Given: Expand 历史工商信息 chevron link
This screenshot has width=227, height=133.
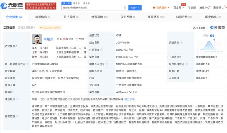Looking at the screenshot, I should point(26,28).
